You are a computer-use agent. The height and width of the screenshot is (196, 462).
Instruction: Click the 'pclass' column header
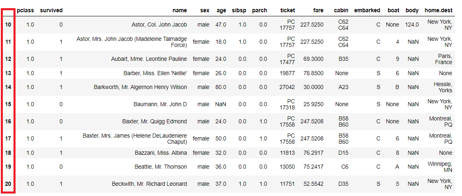[x=26, y=10]
